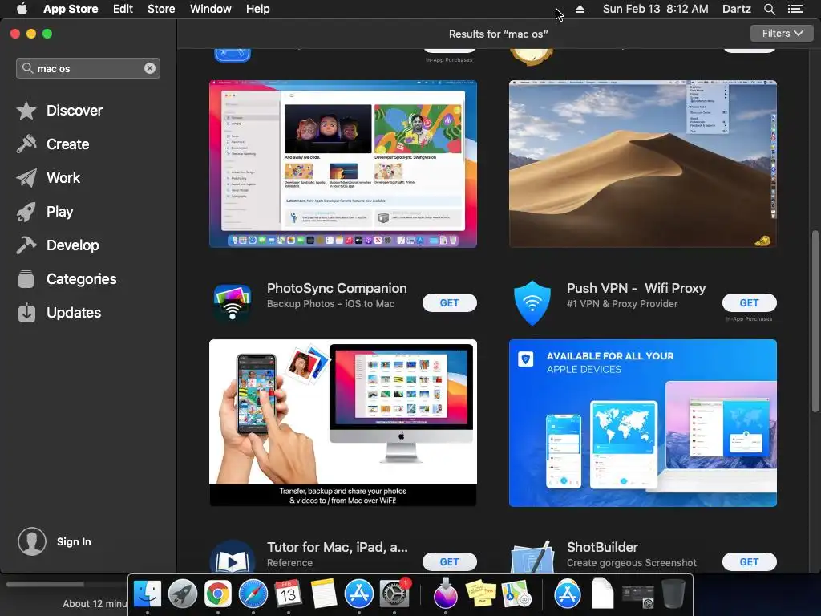This screenshot has height=616, width=821.
Task: View the Push VPN devices screenshot
Action: 642,423
